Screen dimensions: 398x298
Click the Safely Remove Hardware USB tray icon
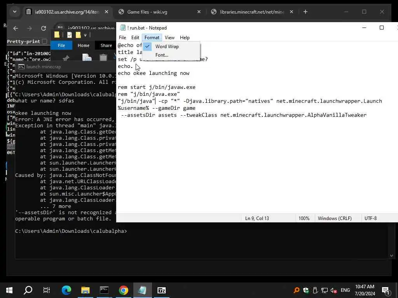pos(315,290)
